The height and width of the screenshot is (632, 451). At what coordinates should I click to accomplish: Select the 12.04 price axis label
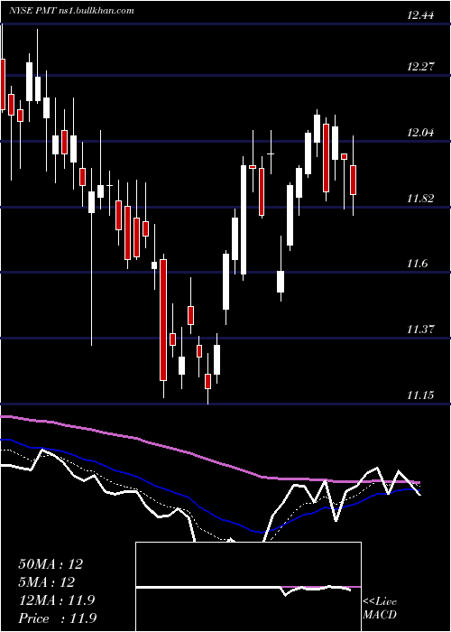tap(420, 133)
